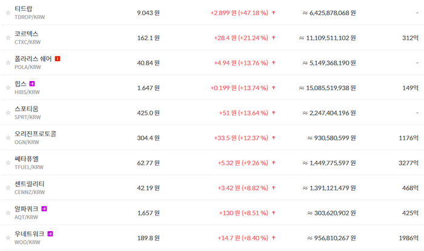Click the 쎄타퓨엘 coin name
Screen dimensions: 424x251
[27, 158]
